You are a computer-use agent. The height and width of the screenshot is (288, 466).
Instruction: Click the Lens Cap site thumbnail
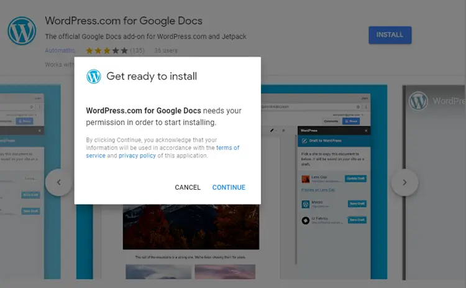click(x=306, y=179)
